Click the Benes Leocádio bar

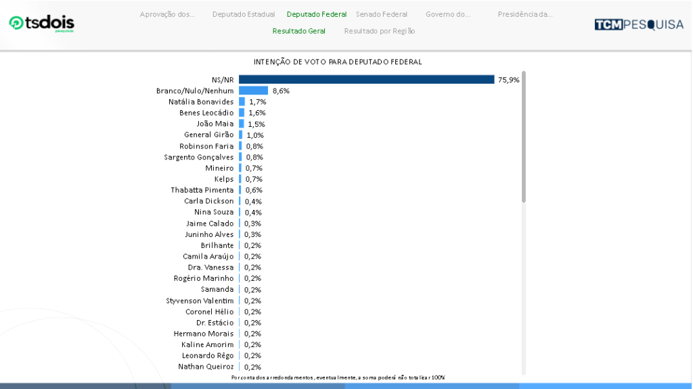tap(242, 113)
